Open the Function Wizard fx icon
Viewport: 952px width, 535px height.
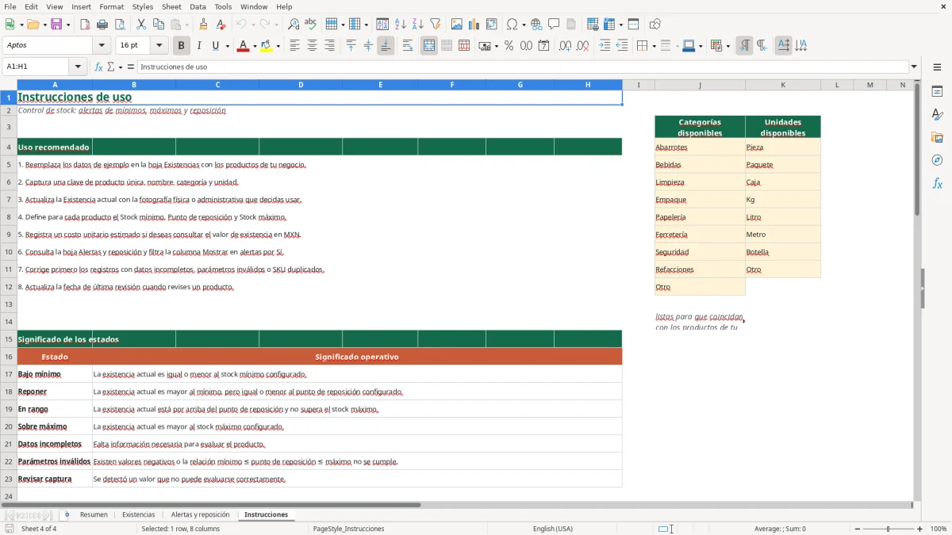[x=98, y=67]
